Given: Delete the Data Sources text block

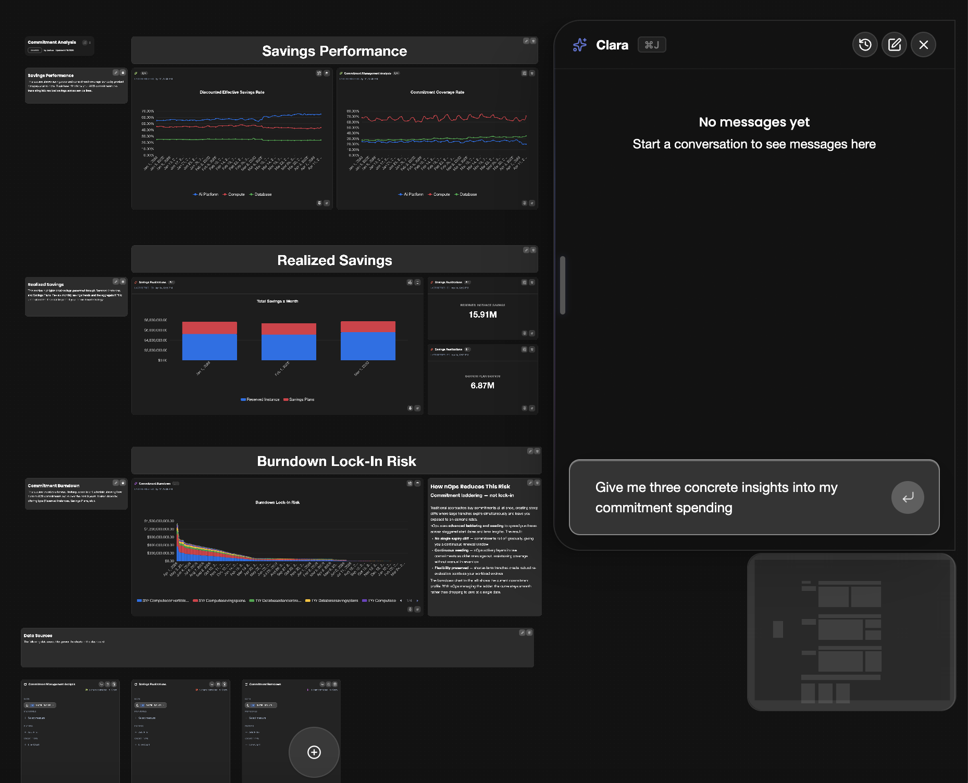Looking at the screenshot, I should (x=529, y=633).
